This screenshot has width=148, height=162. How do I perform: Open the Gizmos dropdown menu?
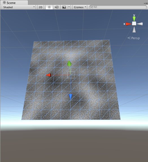coord(80,7)
